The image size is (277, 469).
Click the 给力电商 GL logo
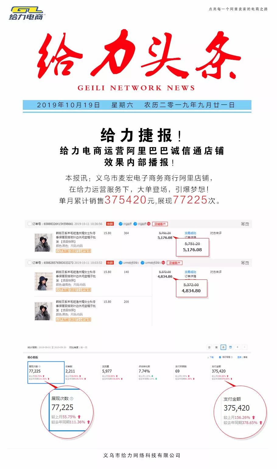27,13
